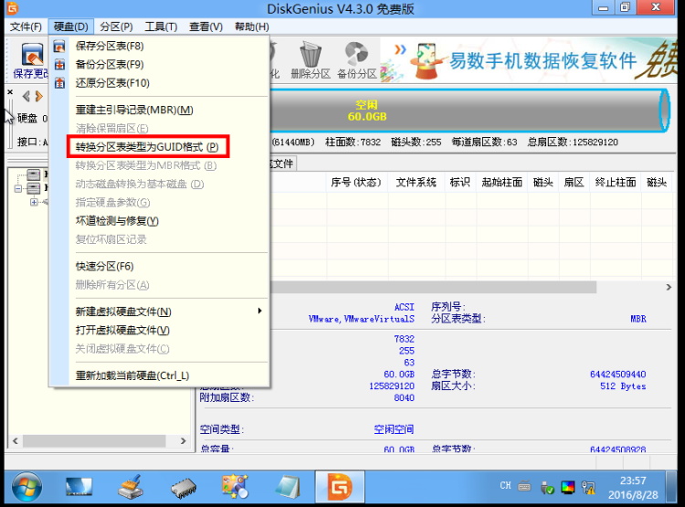Close the disk panel with small X
This screenshot has width=685, height=507.
pos(10,92)
